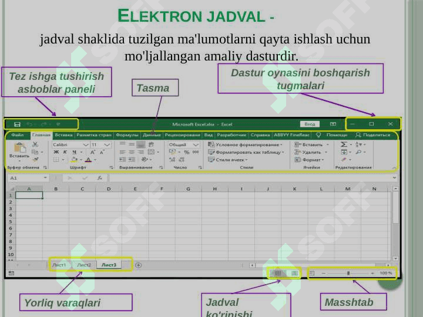Collapse the ribbon with the arrow
423x317 pixels.
394,168
